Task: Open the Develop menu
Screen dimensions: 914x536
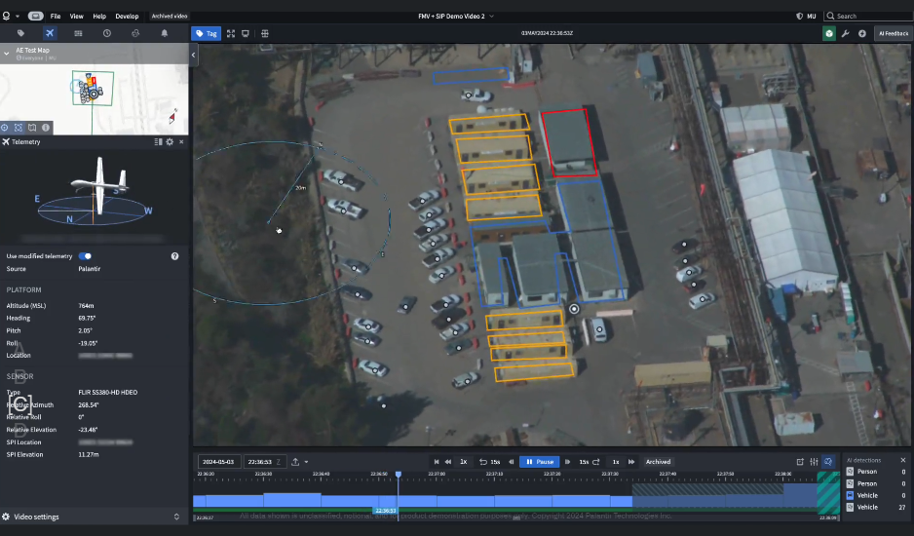Action: pyautogui.click(x=127, y=17)
